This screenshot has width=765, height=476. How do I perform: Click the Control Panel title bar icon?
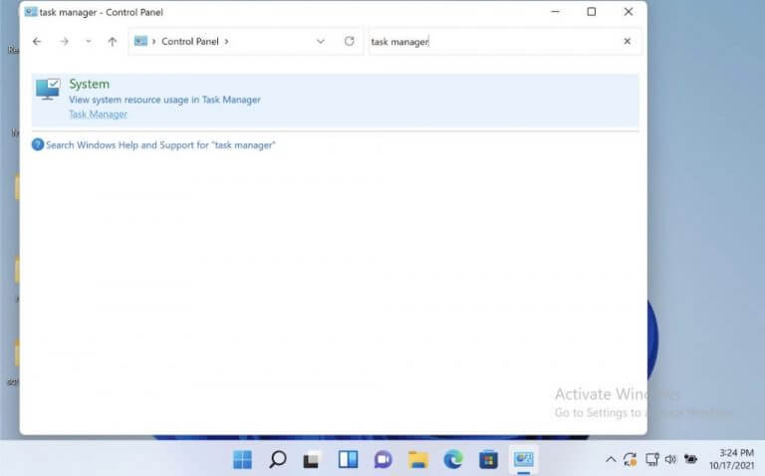click(30, 12)
